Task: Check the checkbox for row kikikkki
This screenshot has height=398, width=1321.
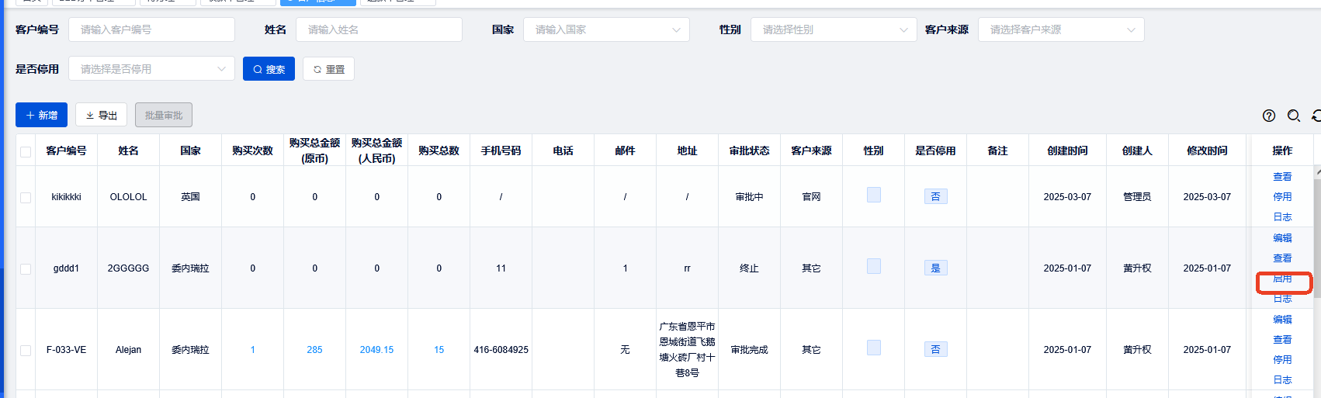Action: tap(26, 197)
